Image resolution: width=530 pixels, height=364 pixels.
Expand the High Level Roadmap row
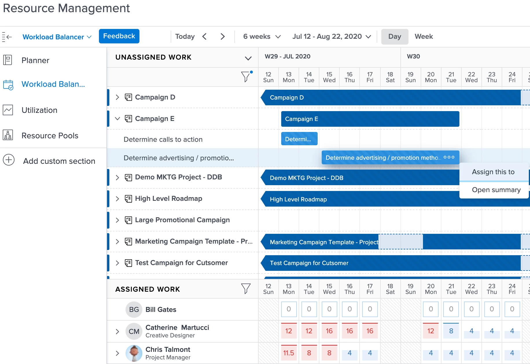(117, 198)
